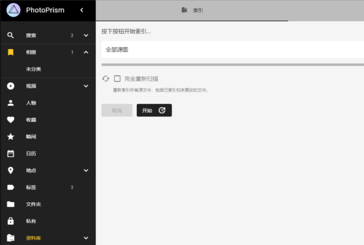Collapse the sidebar with the left chevron
The height and width of the screenshot is (245, 364).
tap(82, 10)
